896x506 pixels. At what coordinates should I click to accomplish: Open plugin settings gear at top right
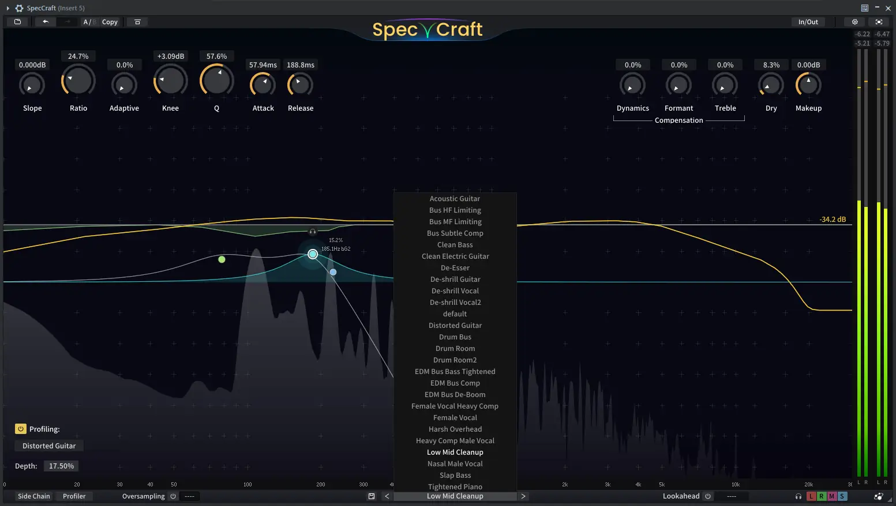[854, 22]
